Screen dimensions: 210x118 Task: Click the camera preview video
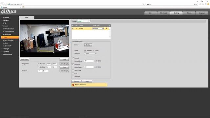pos(45,38)
